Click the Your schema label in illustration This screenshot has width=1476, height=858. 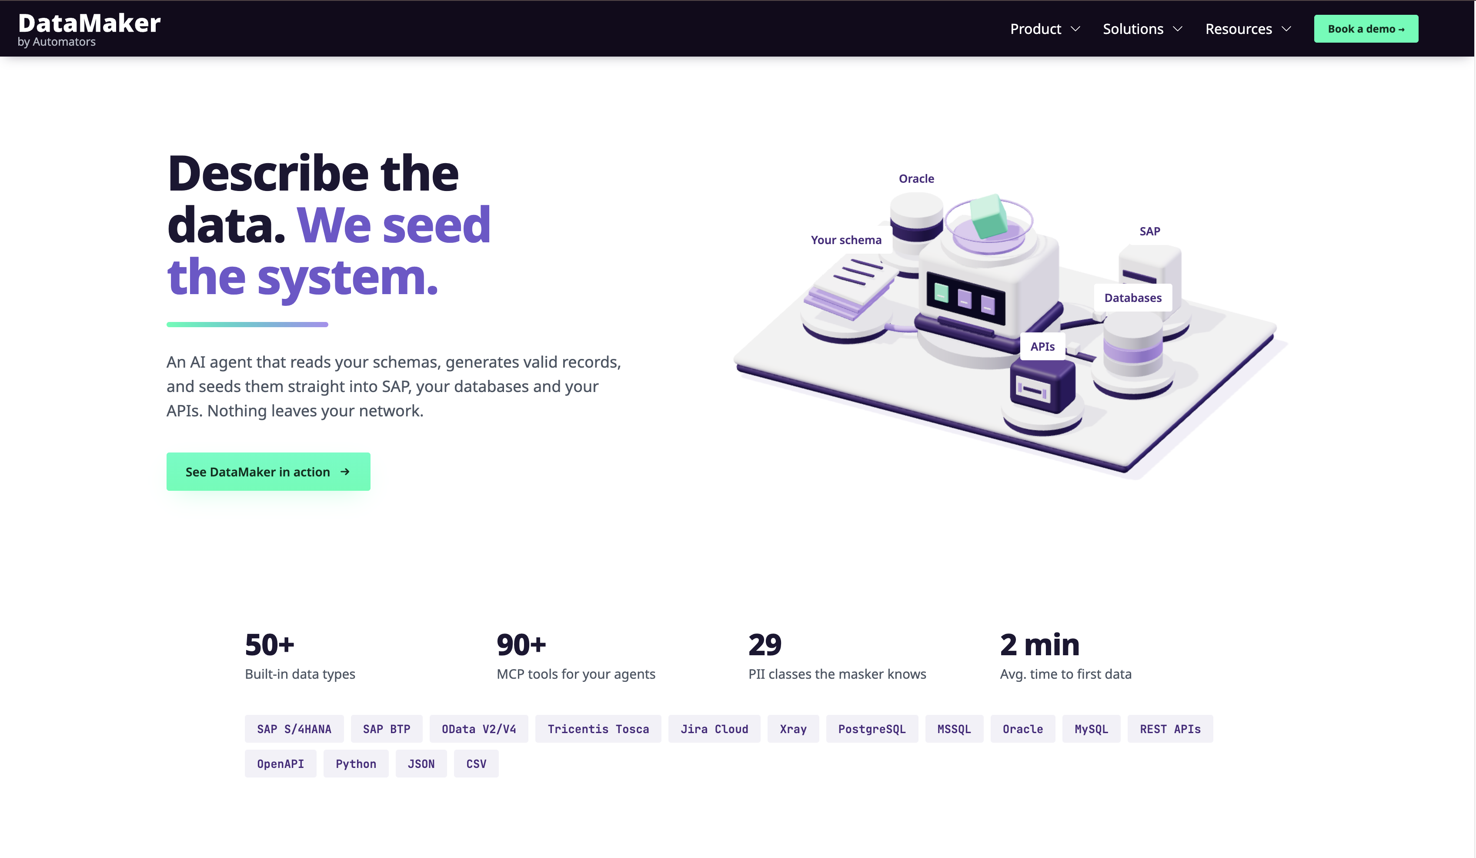(x=846, y=240)
